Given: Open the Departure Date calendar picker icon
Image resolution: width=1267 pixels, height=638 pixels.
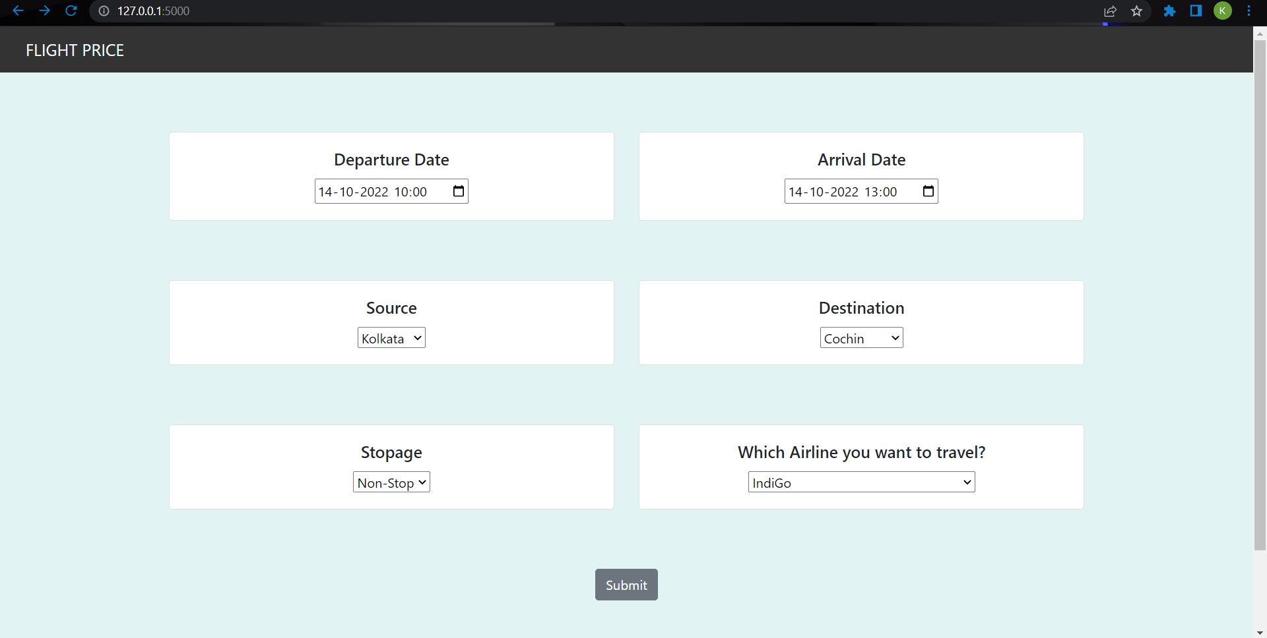Looking at the screenshot, I should tap(458, 191).
